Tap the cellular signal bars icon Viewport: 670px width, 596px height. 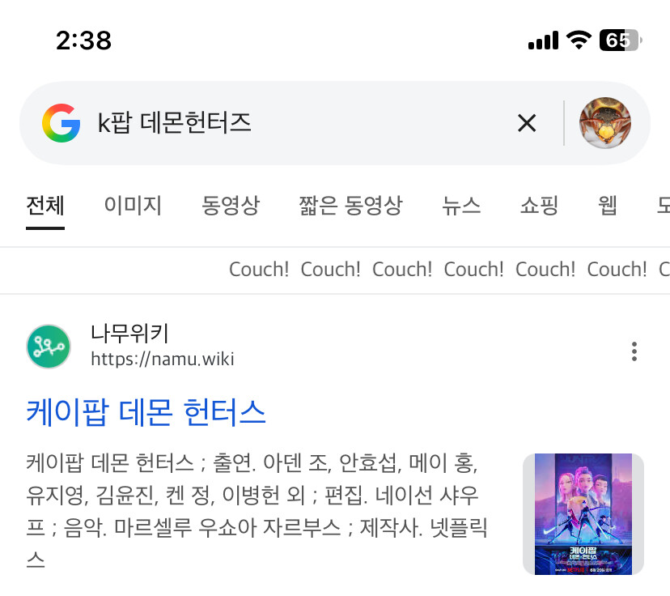point(543,40)
